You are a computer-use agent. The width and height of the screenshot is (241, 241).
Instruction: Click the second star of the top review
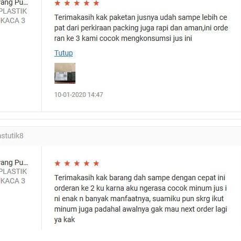click(x=67, y=3)
